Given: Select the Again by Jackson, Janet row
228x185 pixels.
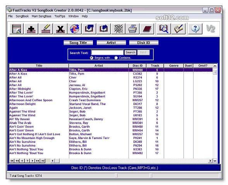Looking at the screenshot, I should [111, 108].
